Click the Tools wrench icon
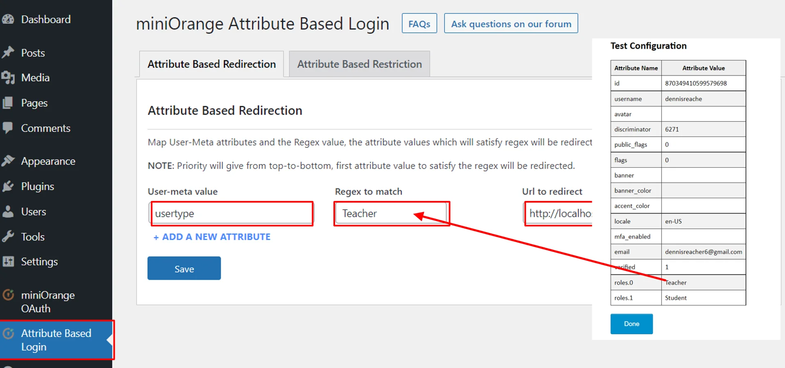 click(8, 236)
